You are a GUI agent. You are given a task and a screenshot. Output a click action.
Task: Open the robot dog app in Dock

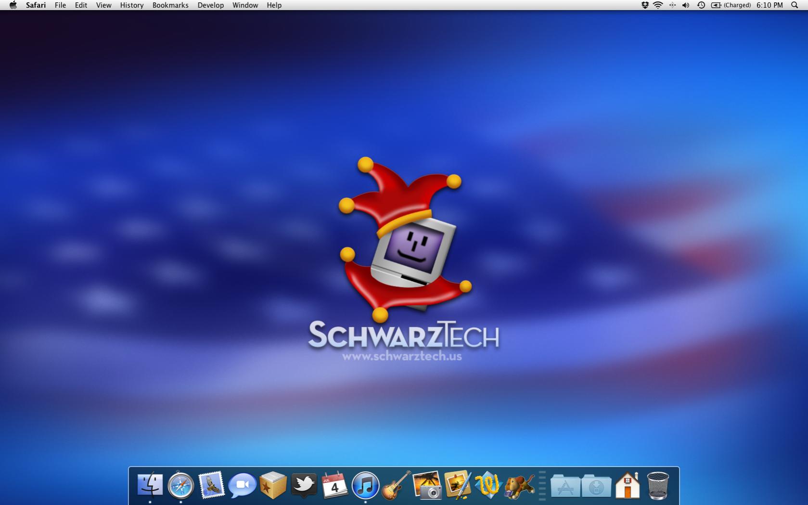tap(519, 486)
